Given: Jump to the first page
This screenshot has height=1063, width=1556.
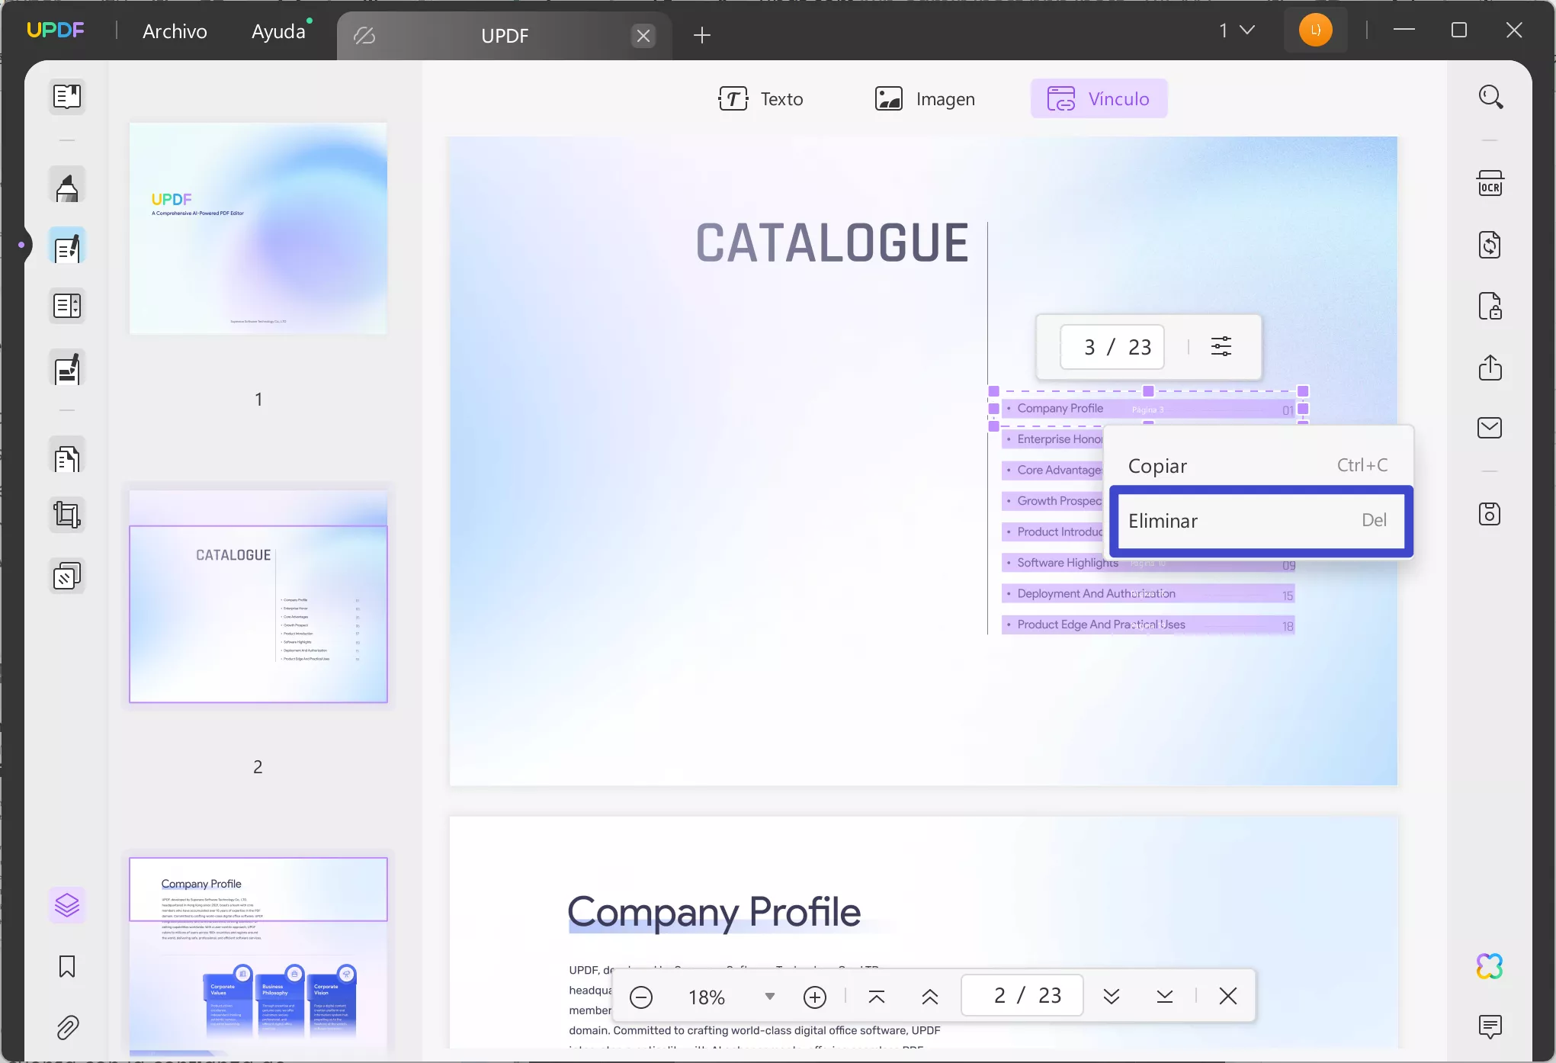Looking at the screenshot, I should [x=877, y=996].
